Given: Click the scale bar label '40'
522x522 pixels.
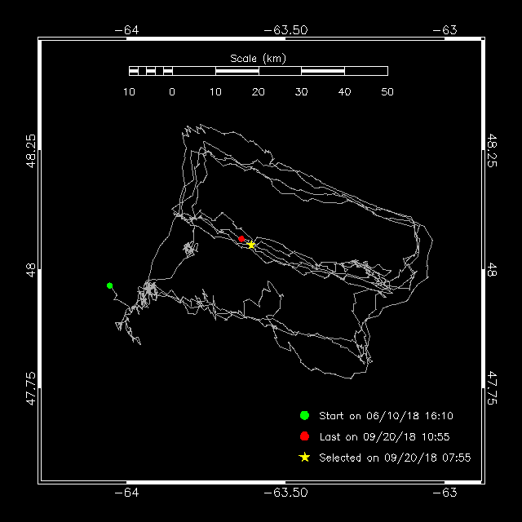Looking at the screenshot, I should click(344, 91).
